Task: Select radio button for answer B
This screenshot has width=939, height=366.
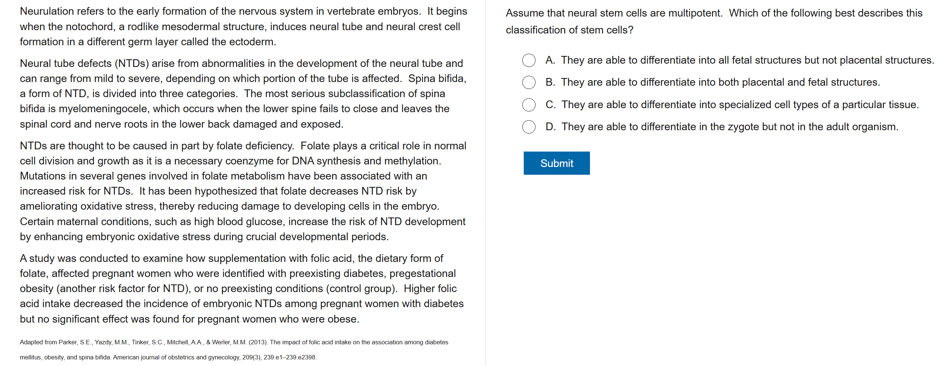Action: pyautogui.click(x=529, y=82)
